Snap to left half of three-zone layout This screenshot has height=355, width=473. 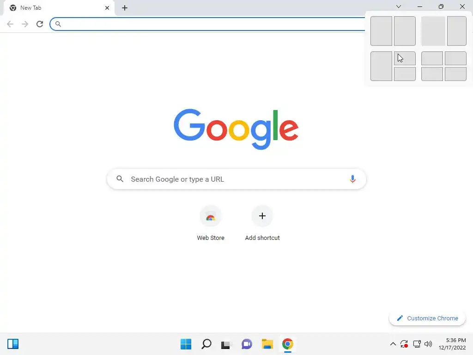pyautogui.click(x=381, y=66)
